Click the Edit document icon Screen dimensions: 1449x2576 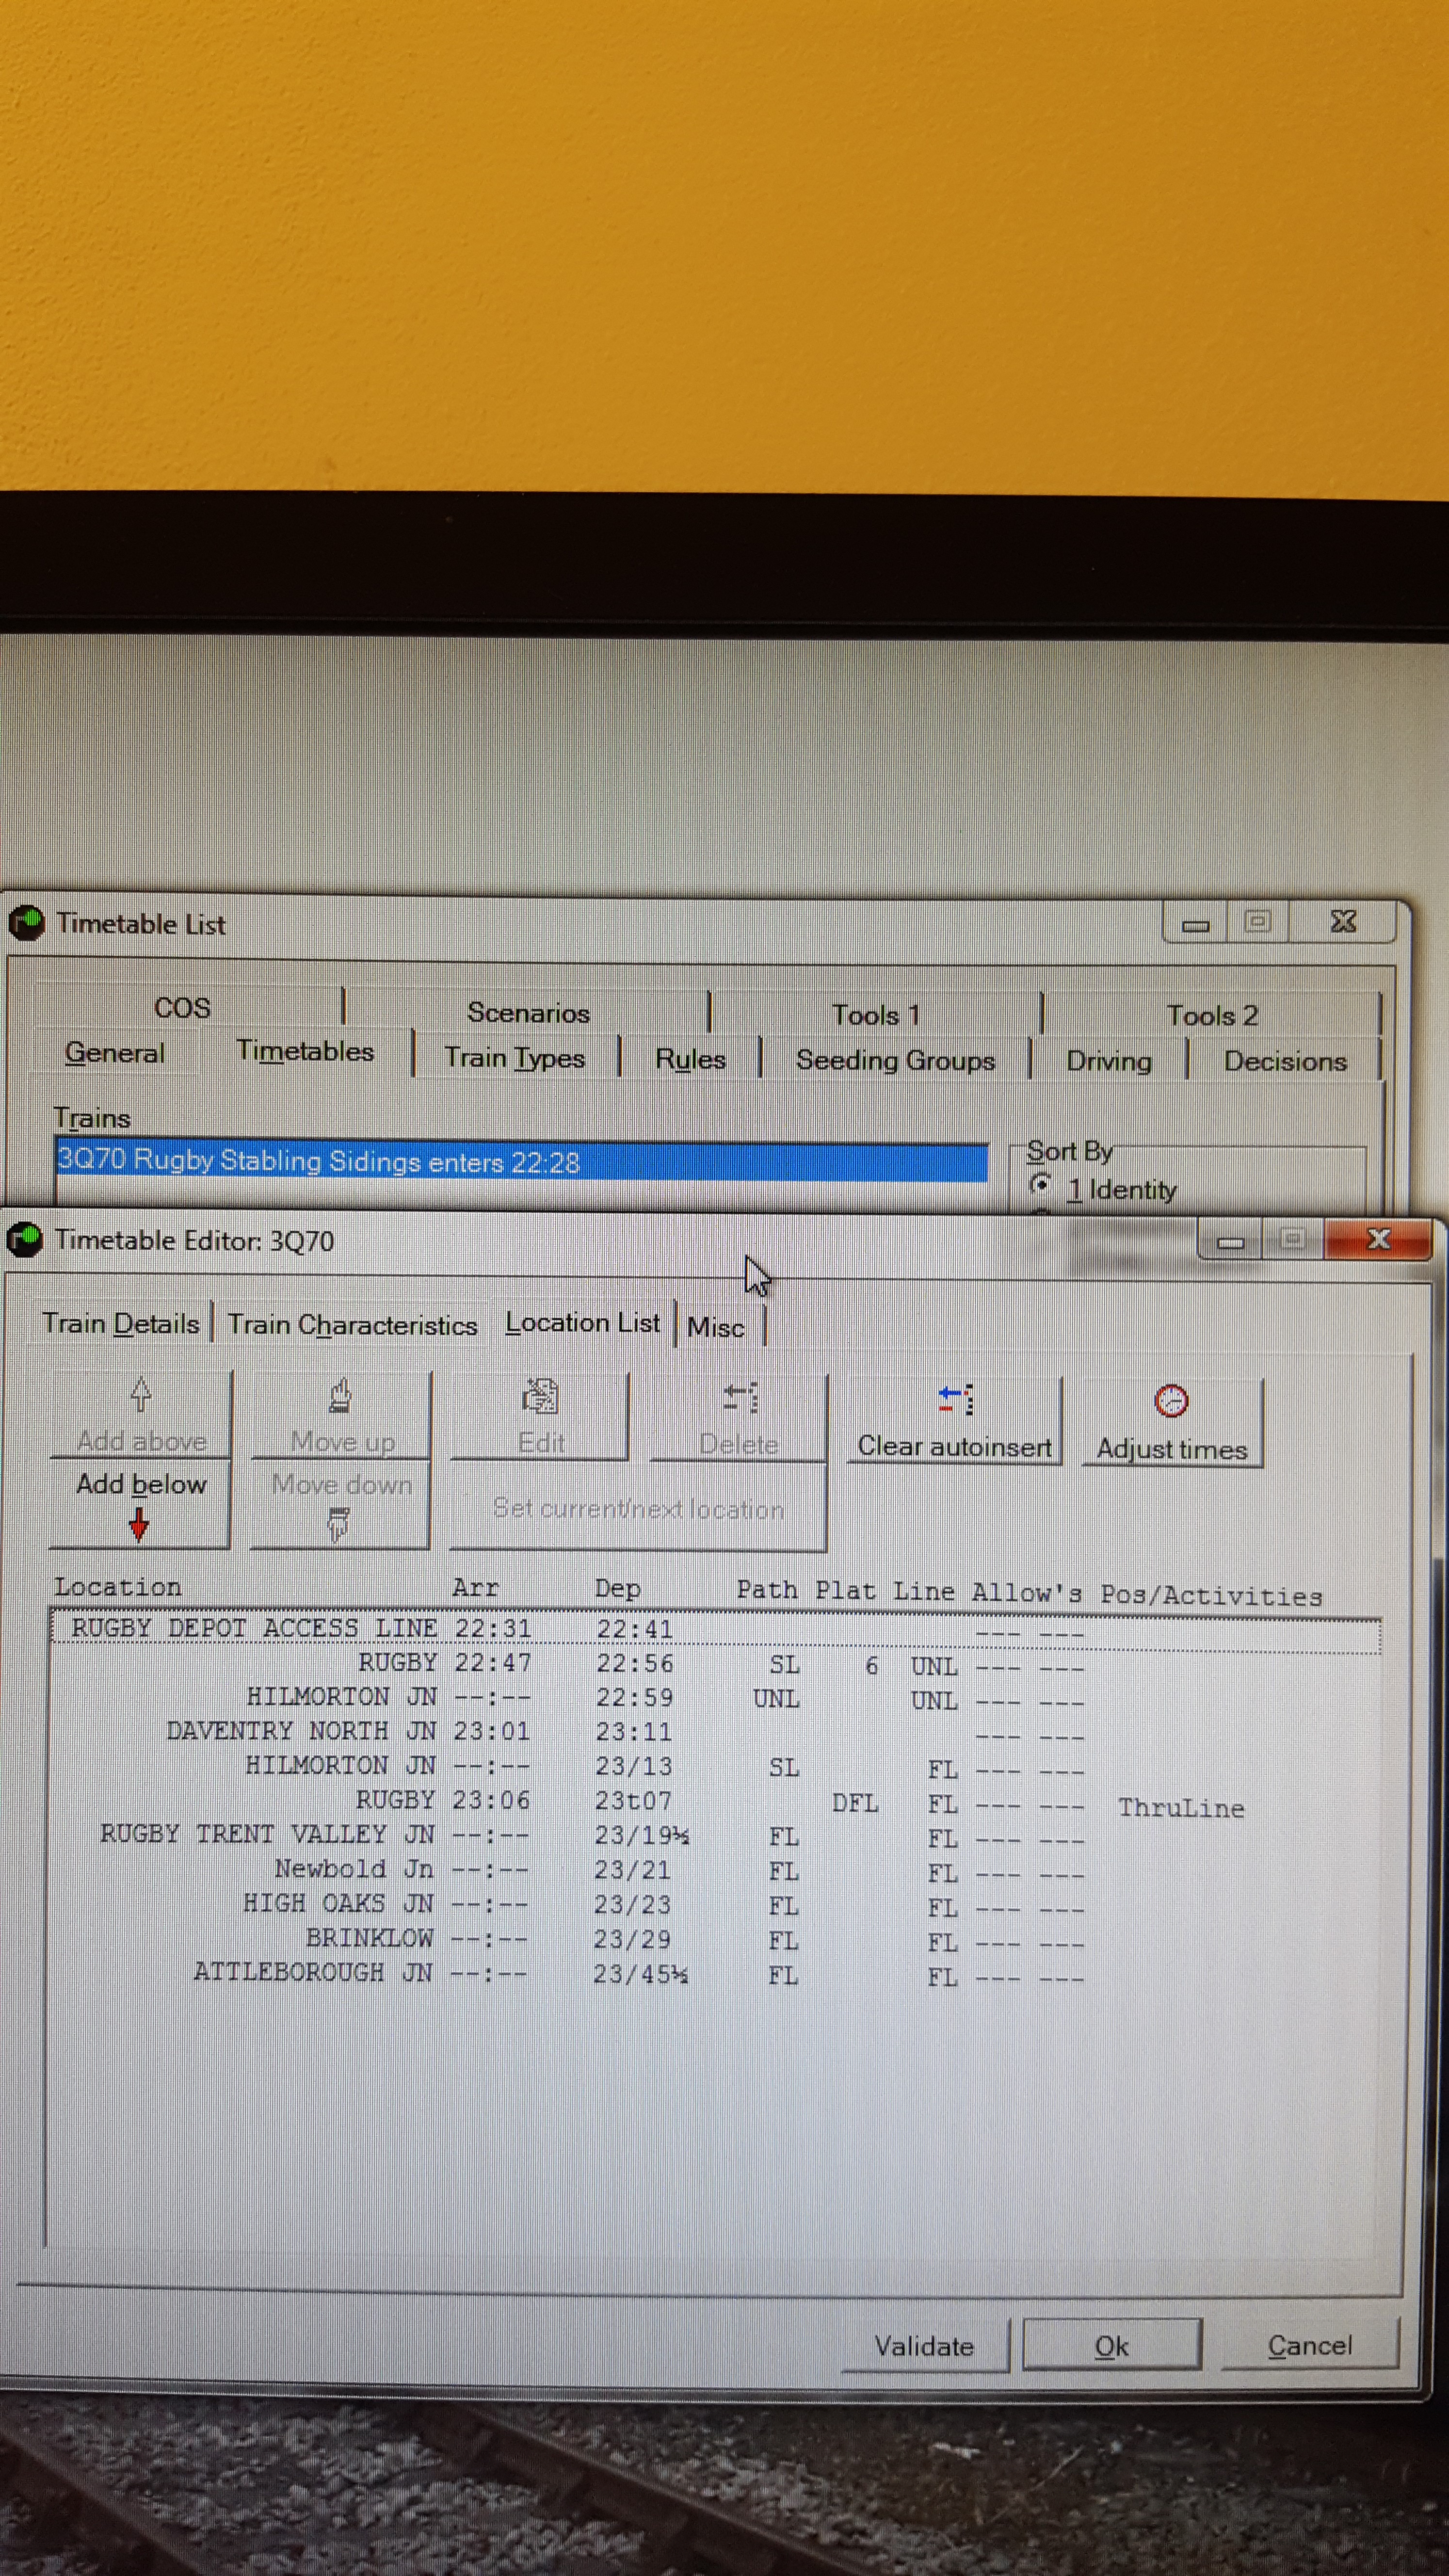click(x=540, y=1396)
